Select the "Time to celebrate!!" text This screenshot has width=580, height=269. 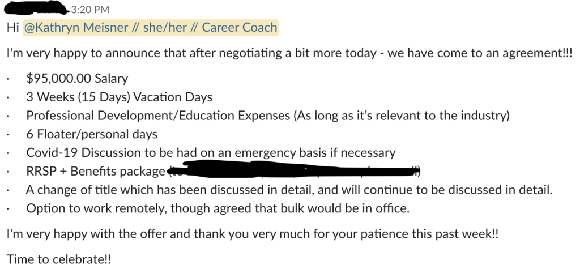59,258
